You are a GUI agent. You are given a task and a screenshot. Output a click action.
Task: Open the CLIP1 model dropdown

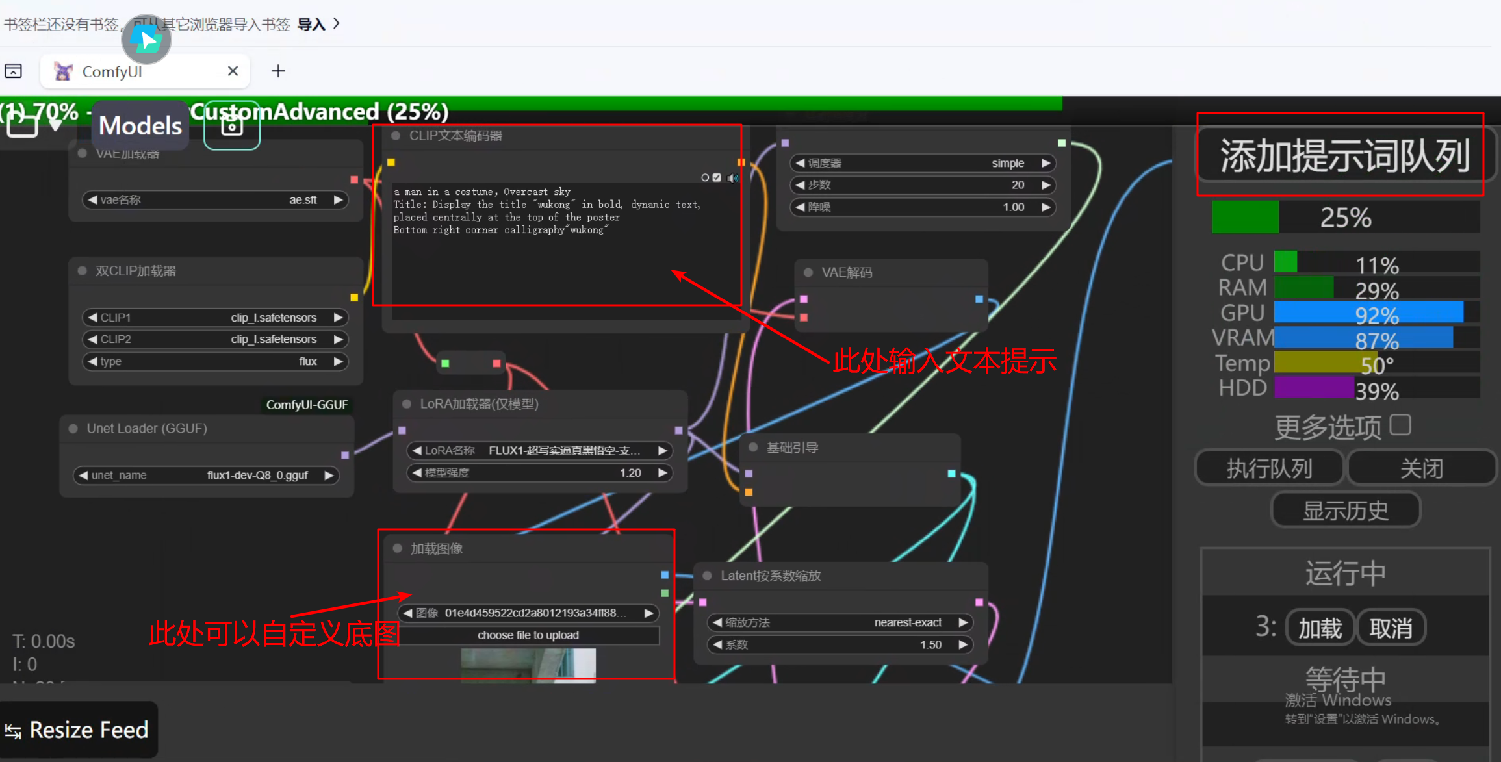(x=215, y=317)
